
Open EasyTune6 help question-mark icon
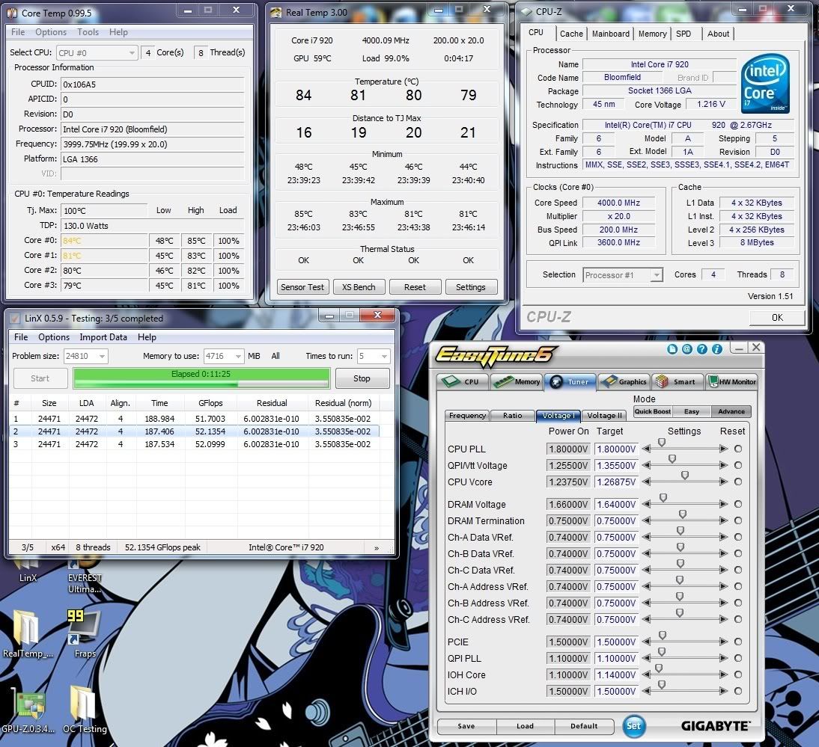click(702, 349)
